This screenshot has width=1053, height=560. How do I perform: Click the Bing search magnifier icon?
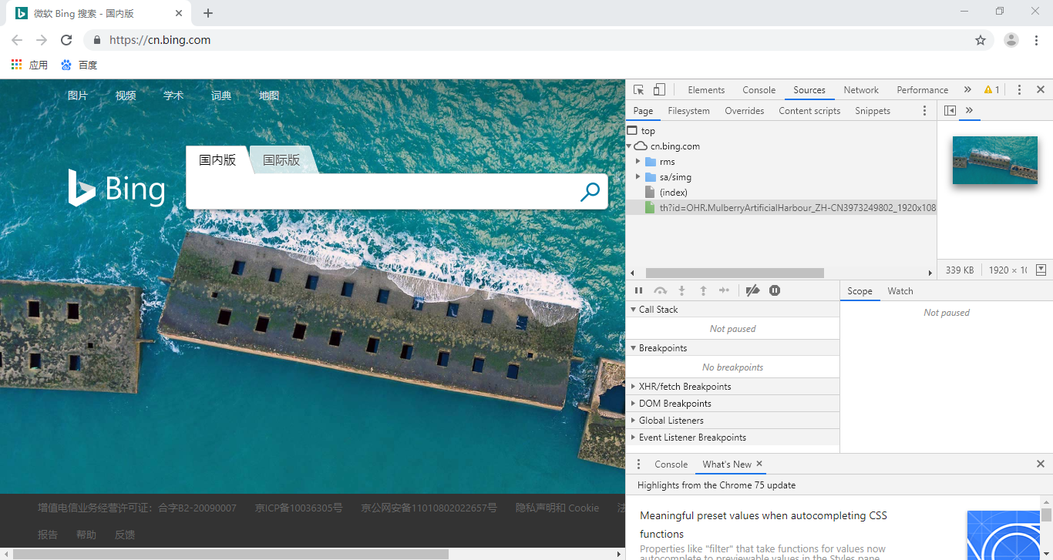(590, 192)
